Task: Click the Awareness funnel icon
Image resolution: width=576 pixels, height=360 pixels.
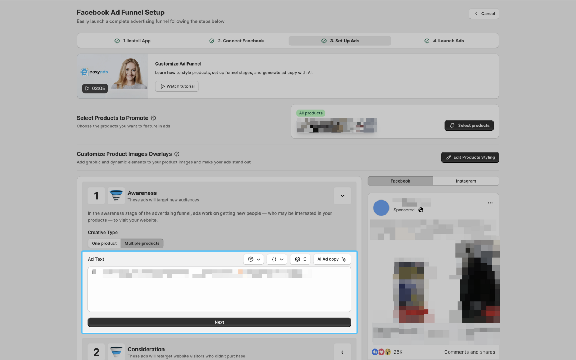Action: tap(116, 195)
